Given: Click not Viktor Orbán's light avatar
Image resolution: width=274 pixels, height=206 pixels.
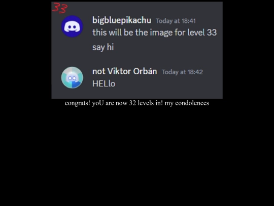Looking at the screenshot, I should [x=72, y=77].
